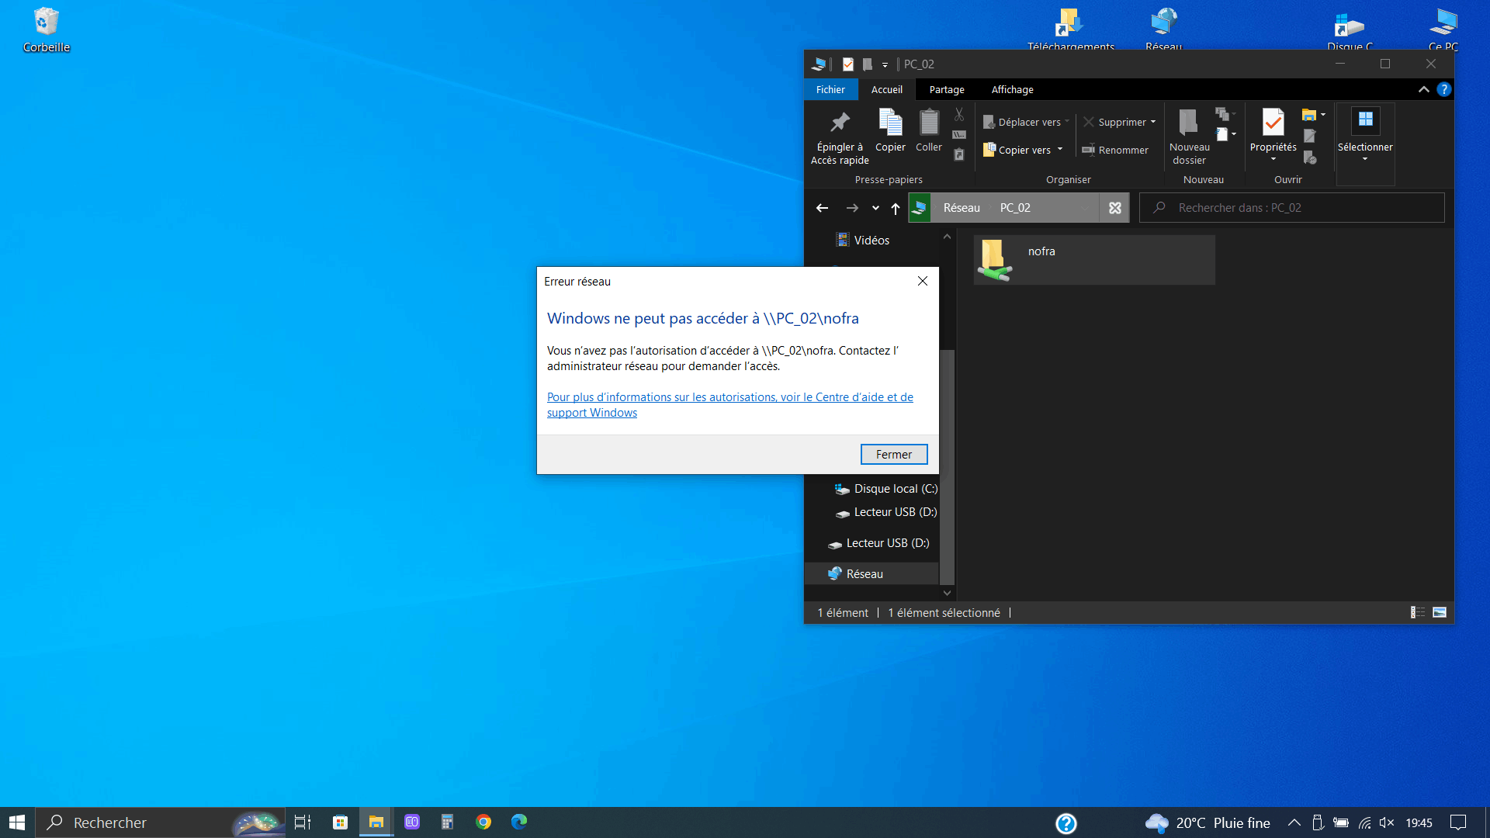
Task: Switch to large icons view in status bar
Action: coord(1440,612)
